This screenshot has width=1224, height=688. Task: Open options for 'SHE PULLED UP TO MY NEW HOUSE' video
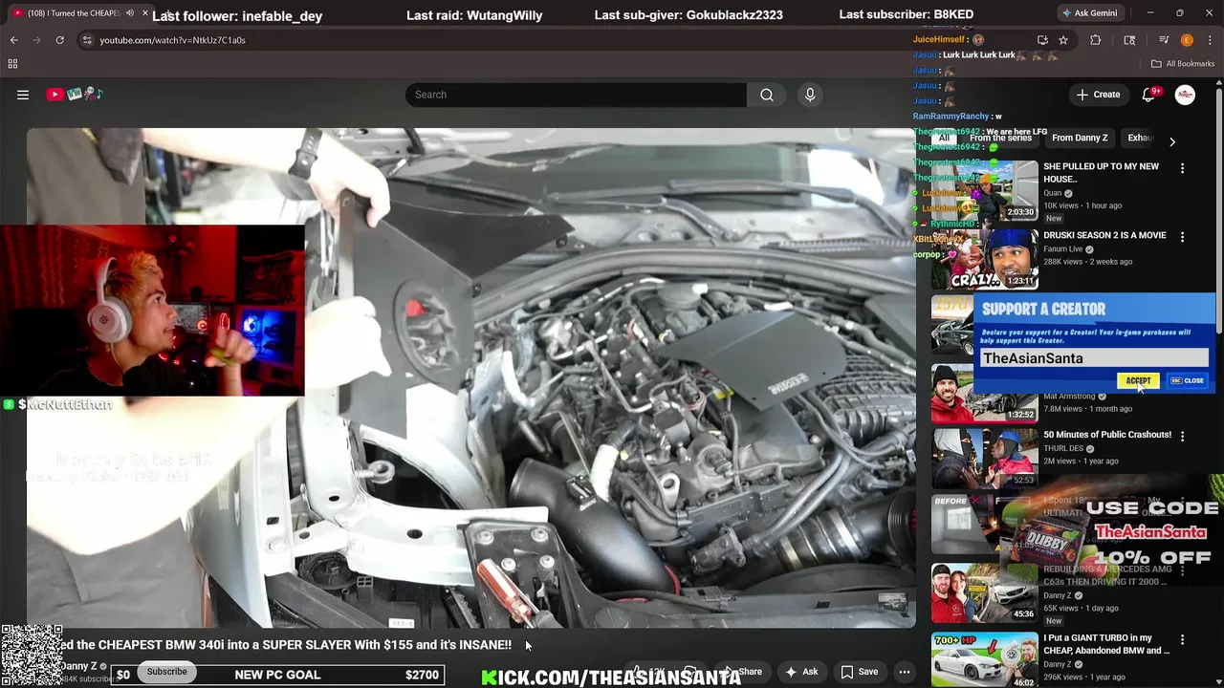(1182, 168)
